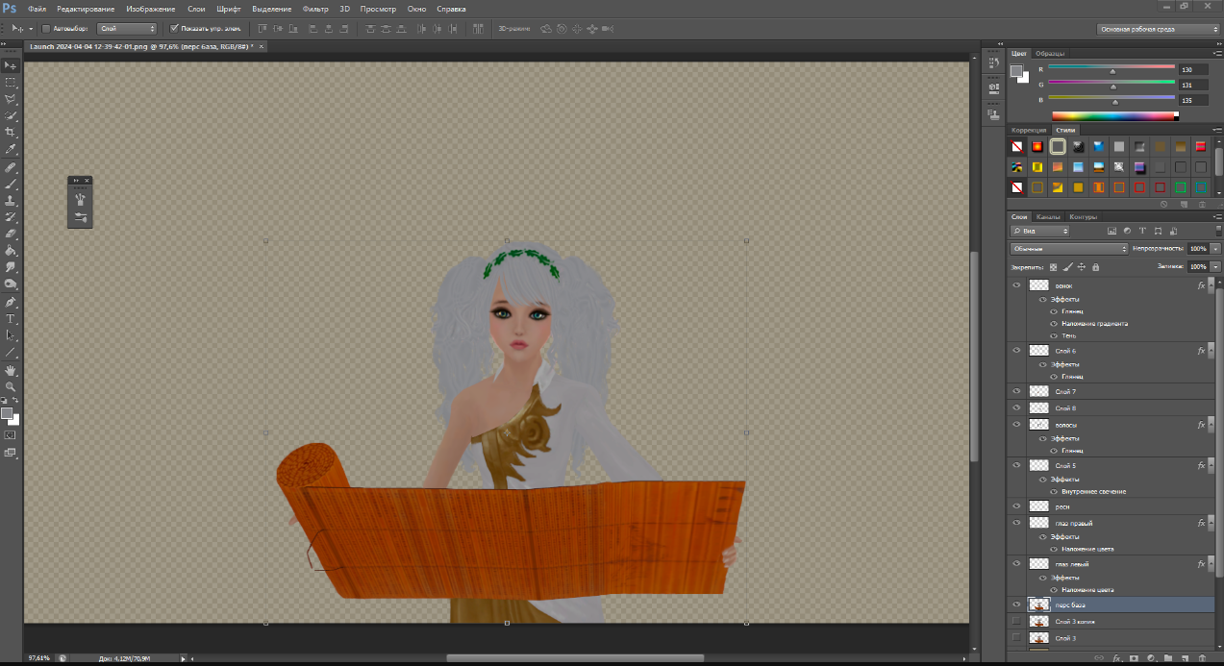Show the Слой 3 копия layer
The width and height of the screenshot is (1224, 666).
(x=1016, y=622)
